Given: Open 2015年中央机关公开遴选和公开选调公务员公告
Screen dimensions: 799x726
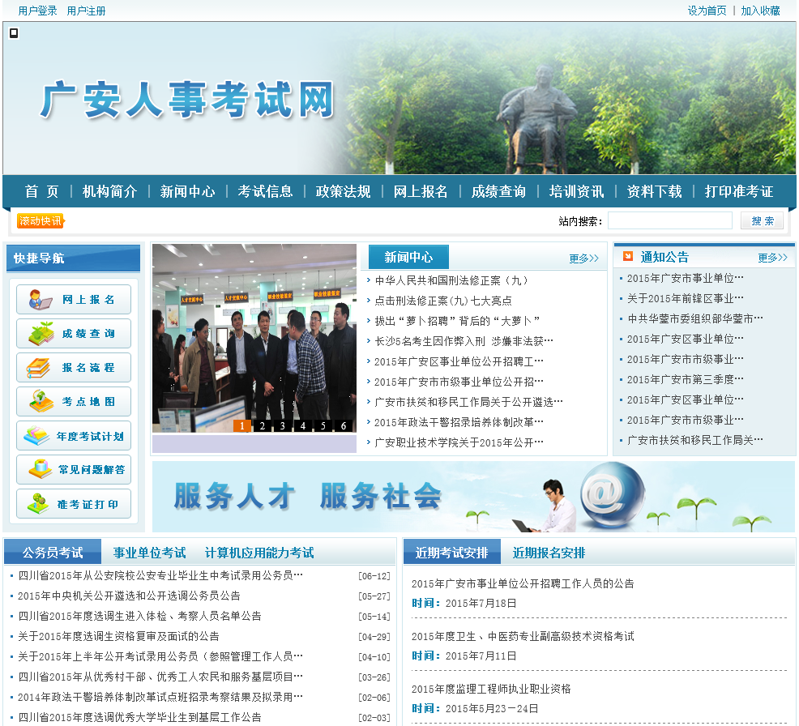Looking at the screenshot, I should click(x=129, y=596).
